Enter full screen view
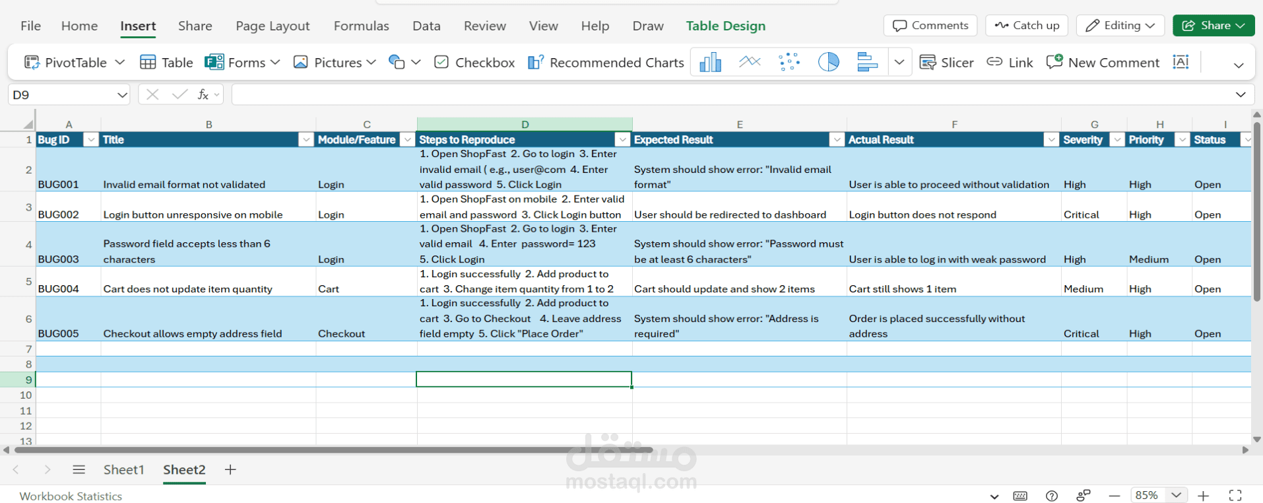This screenshot has width=1263, height=503. (x=1235, y=496)
